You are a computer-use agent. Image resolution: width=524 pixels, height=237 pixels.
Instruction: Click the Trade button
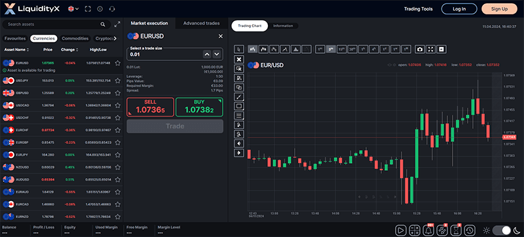click(175, 126)
